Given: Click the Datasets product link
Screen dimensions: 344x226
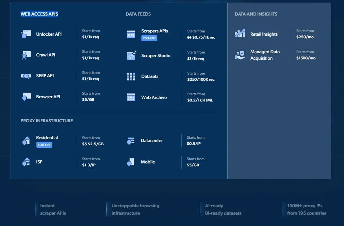Looking at the screenshot, I should point(150,76).
